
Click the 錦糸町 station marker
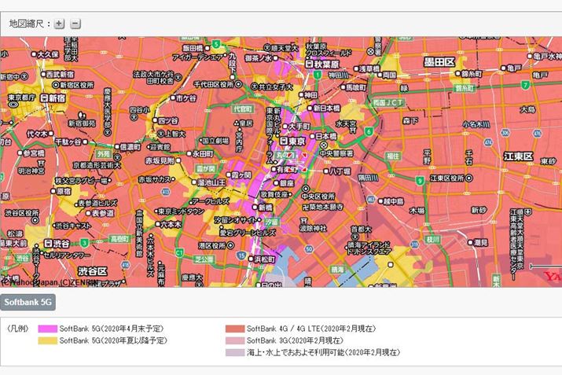pos(457,73)
